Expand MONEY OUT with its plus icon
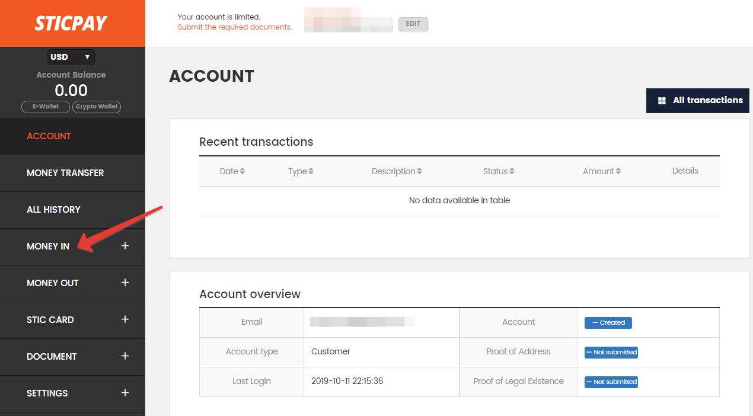The width and height of the screenshot is (753, 416). 125,283
